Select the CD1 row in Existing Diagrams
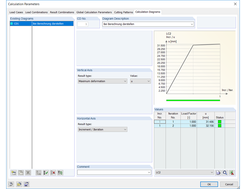This screenshot has height=189, width=246. (x=41, y=24)
